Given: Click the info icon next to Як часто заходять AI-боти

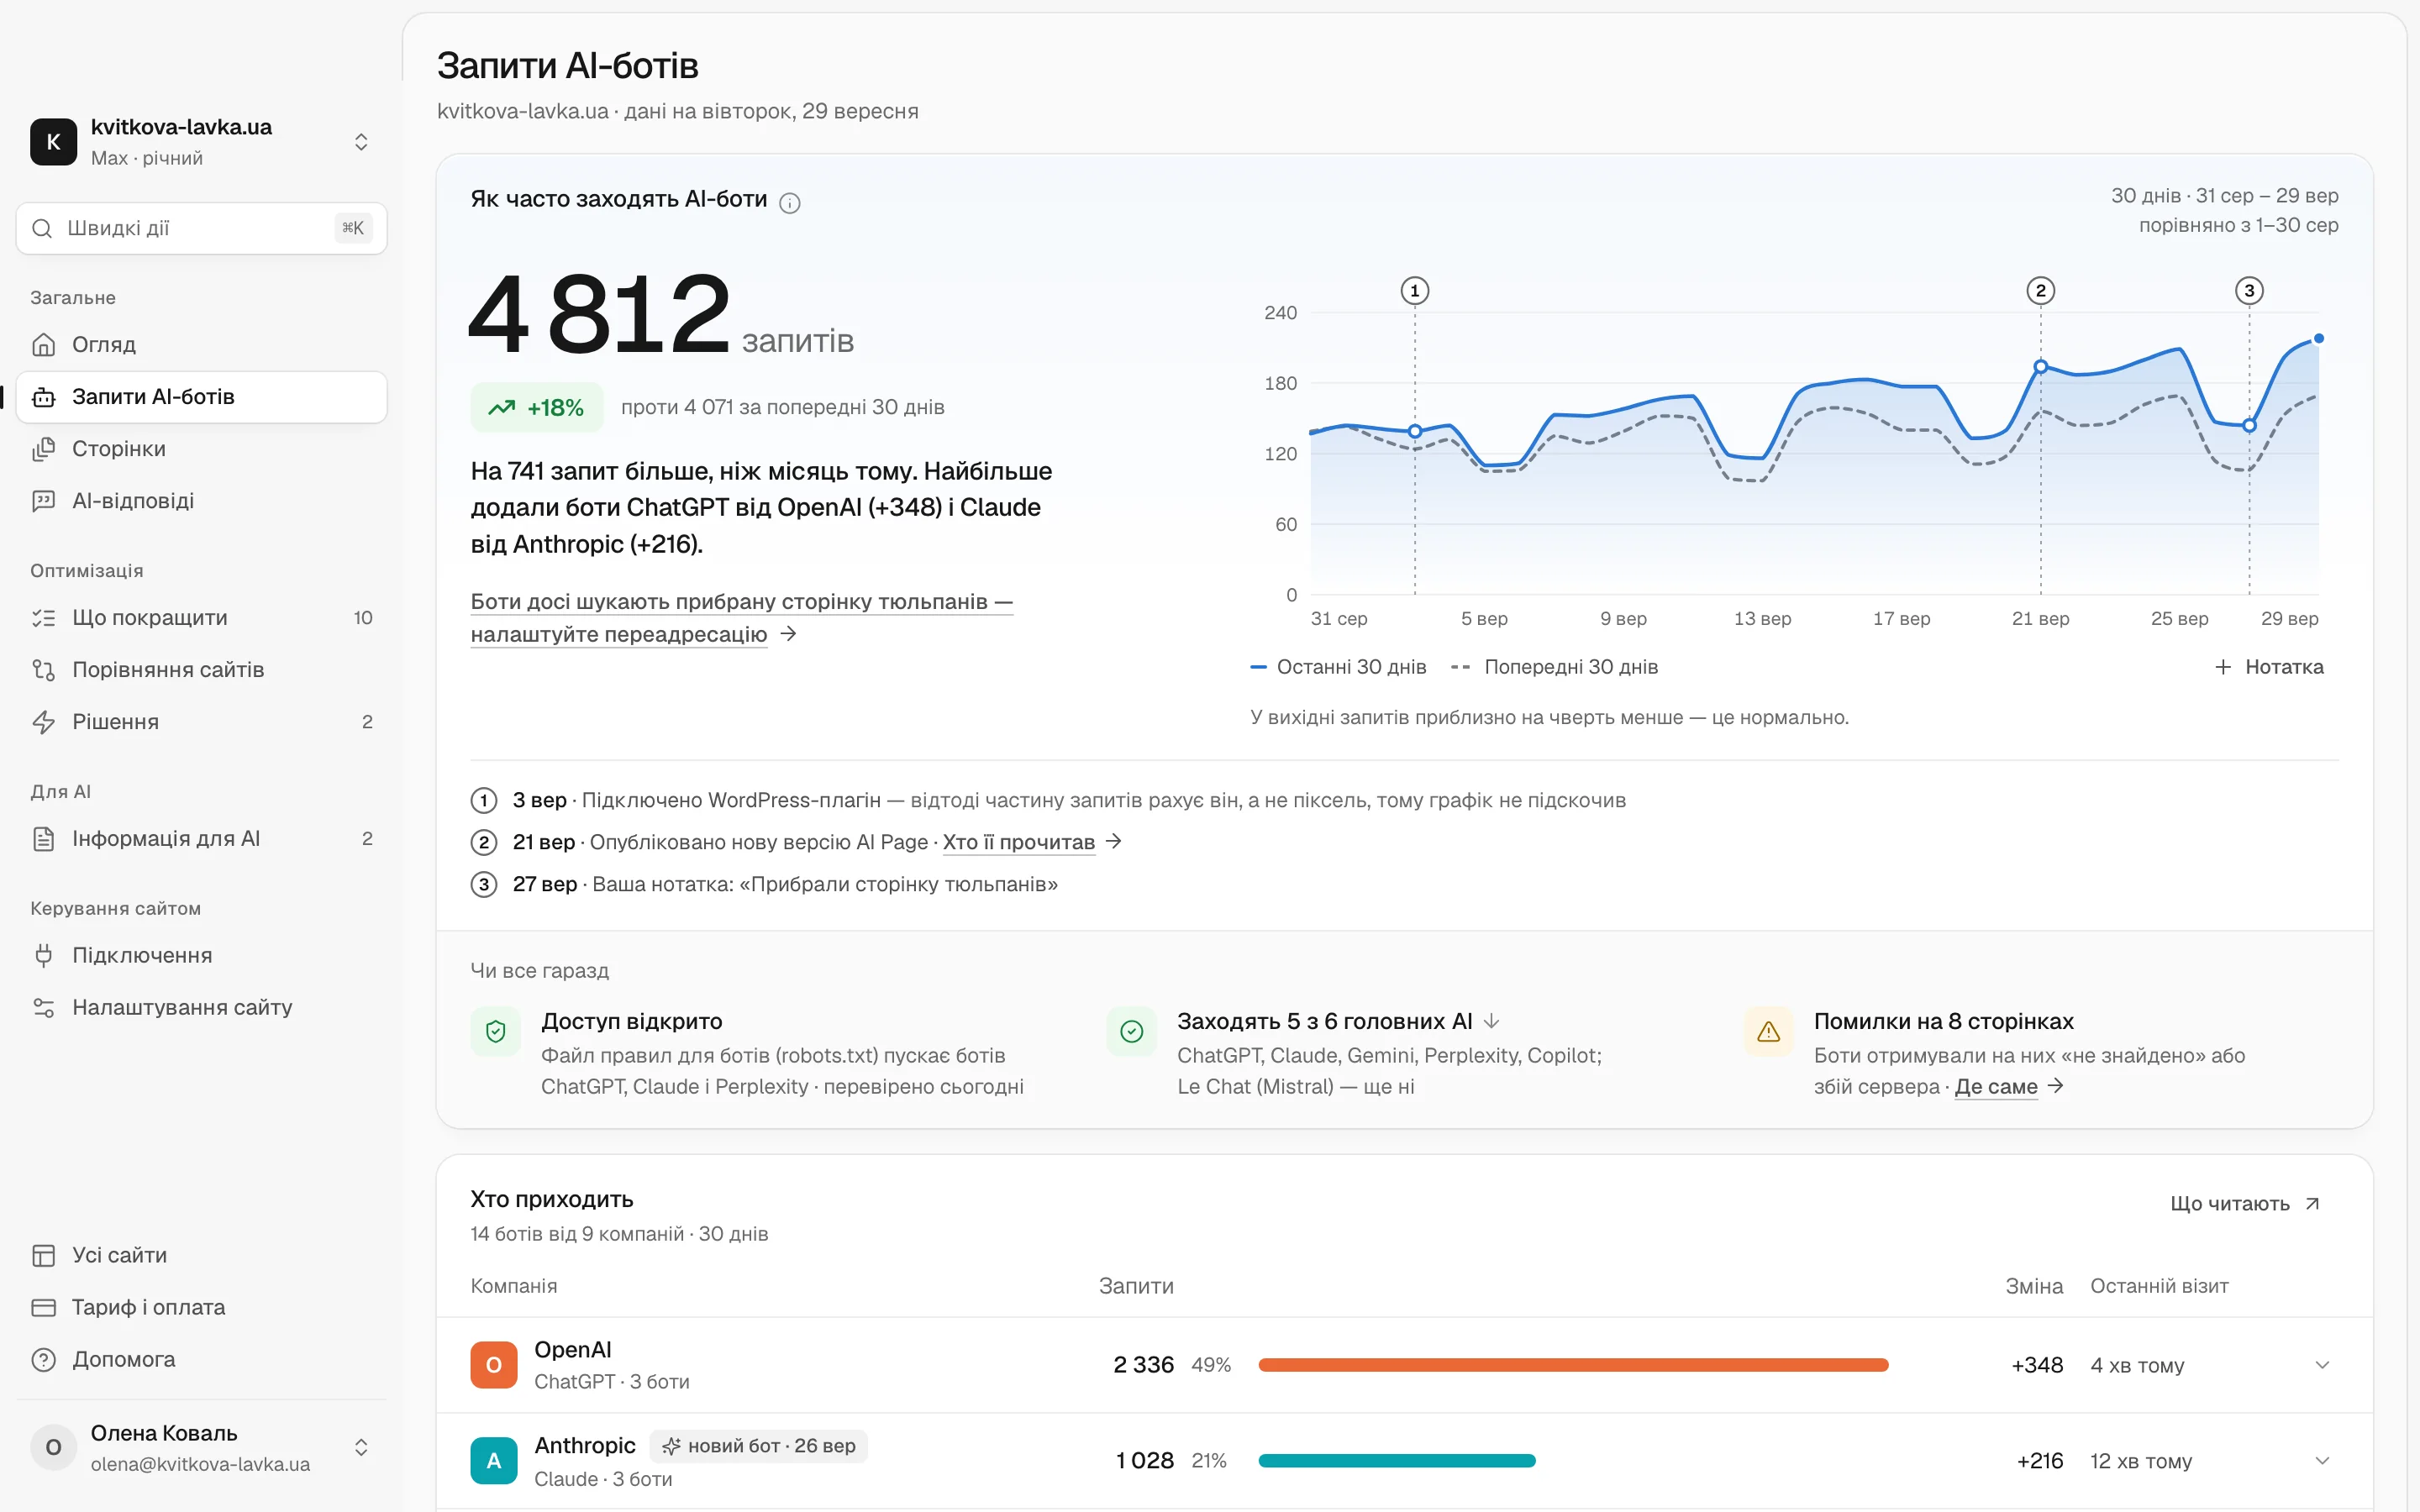Looking at the screenshot, I should click(790, 203).
